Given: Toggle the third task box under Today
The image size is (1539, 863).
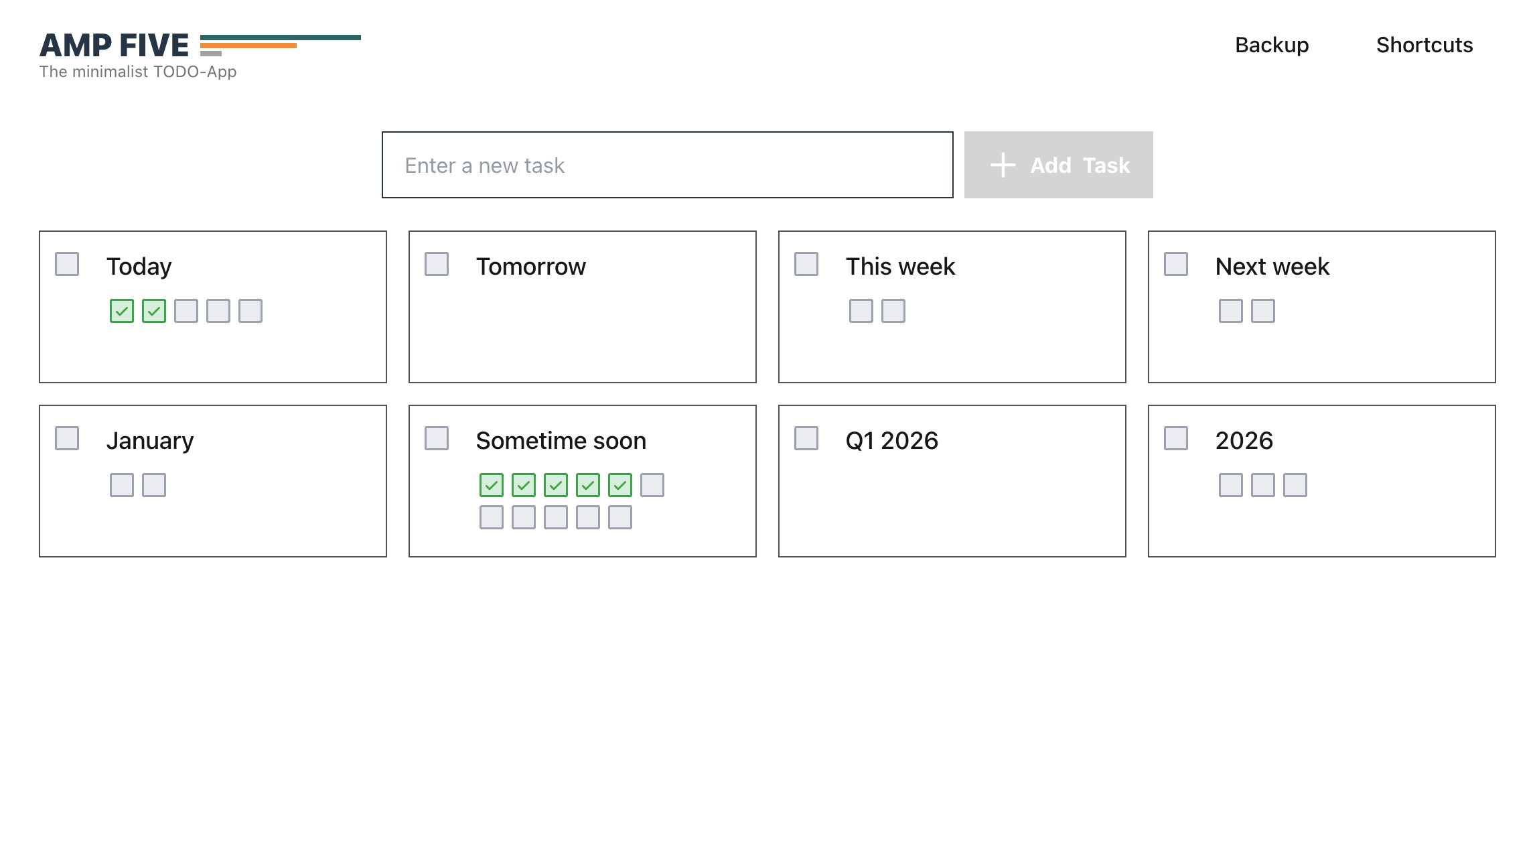Looking at the screenshot, I should (186, 311).
